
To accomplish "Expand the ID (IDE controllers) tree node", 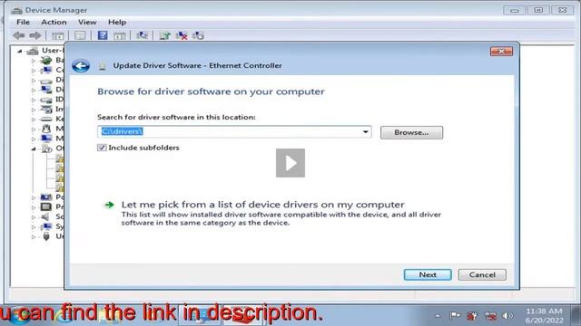I will [34, 100].
